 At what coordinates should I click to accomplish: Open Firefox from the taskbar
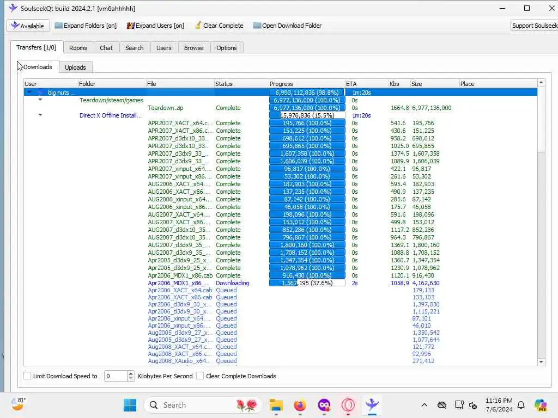[300, 405]
